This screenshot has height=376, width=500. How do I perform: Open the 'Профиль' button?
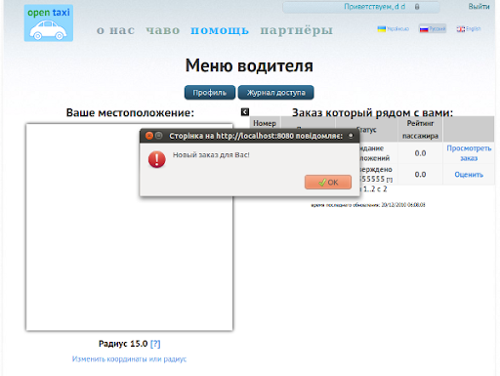210,93
